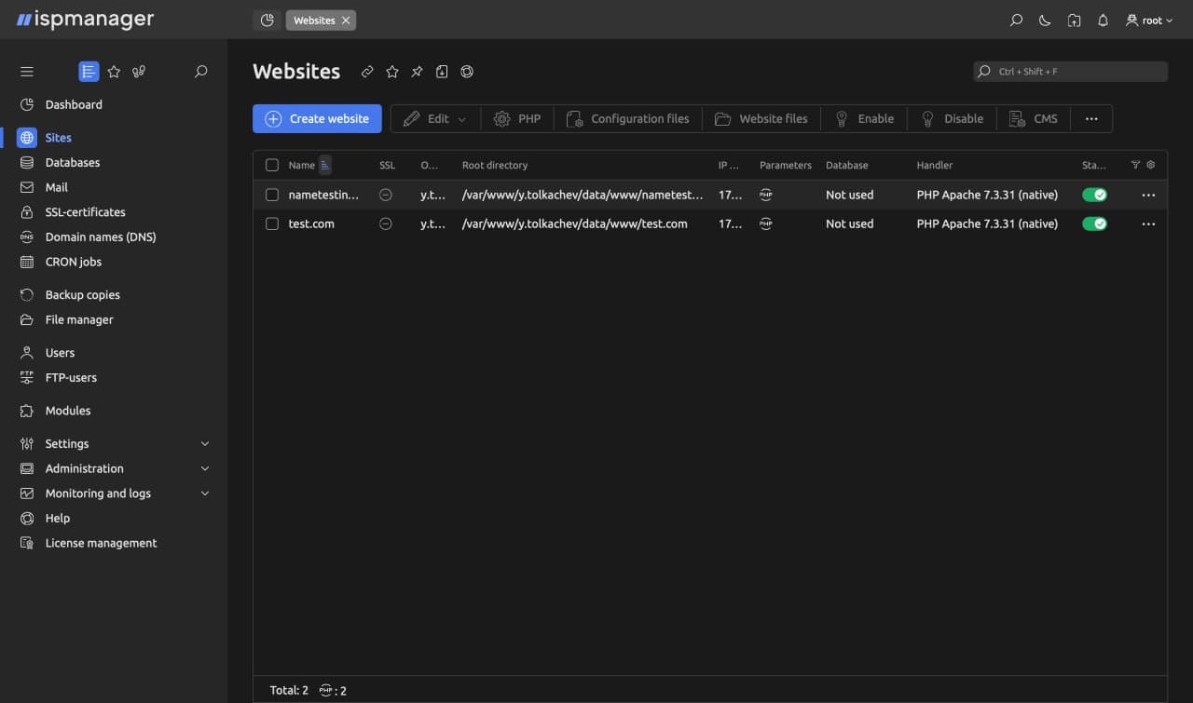The height and width of the screenshot is (703, 1193).
Task: Add Websites page to favorites star
Action: point(392,72)
